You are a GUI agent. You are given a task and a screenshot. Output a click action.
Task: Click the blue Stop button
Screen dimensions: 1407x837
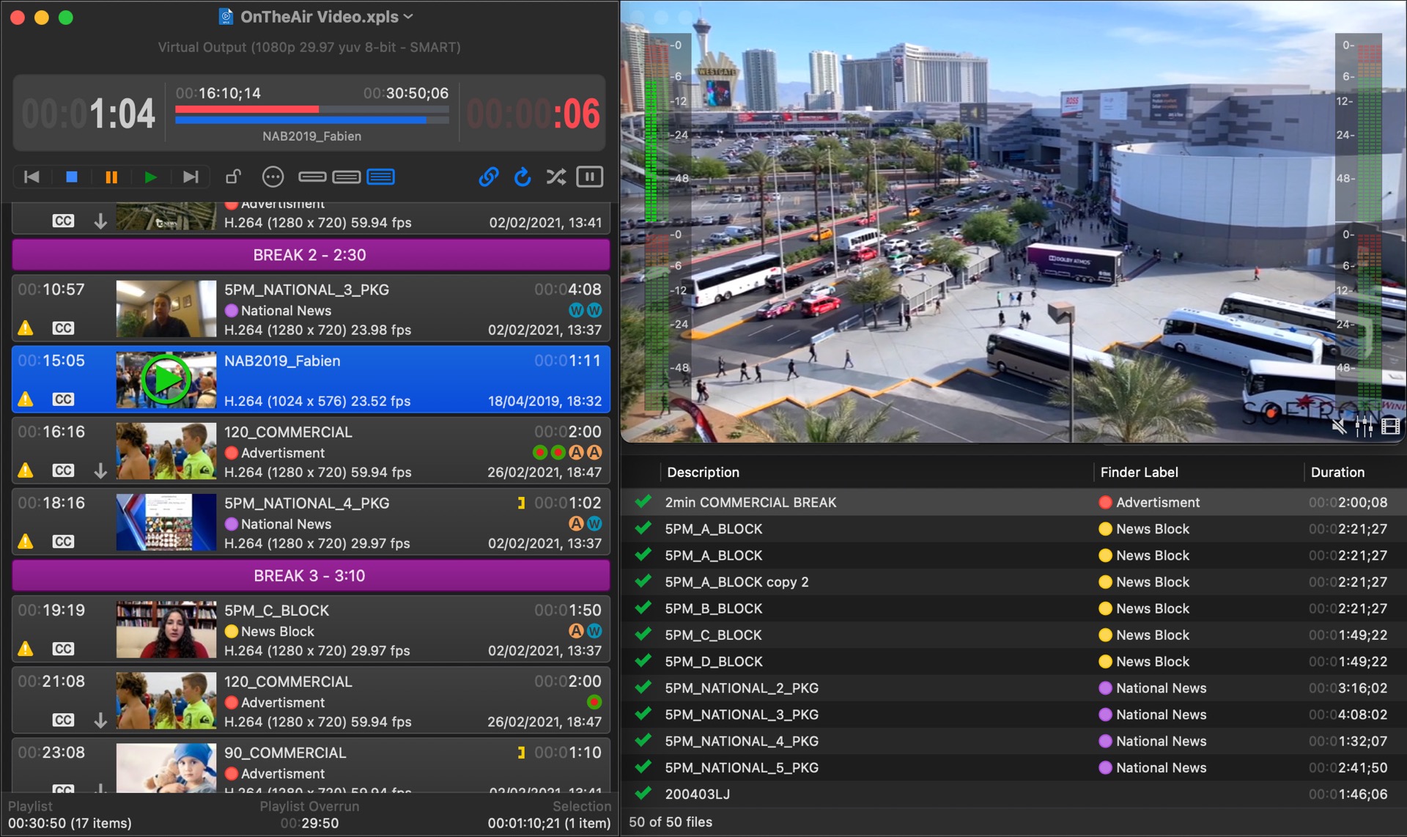tap(72, 177)
